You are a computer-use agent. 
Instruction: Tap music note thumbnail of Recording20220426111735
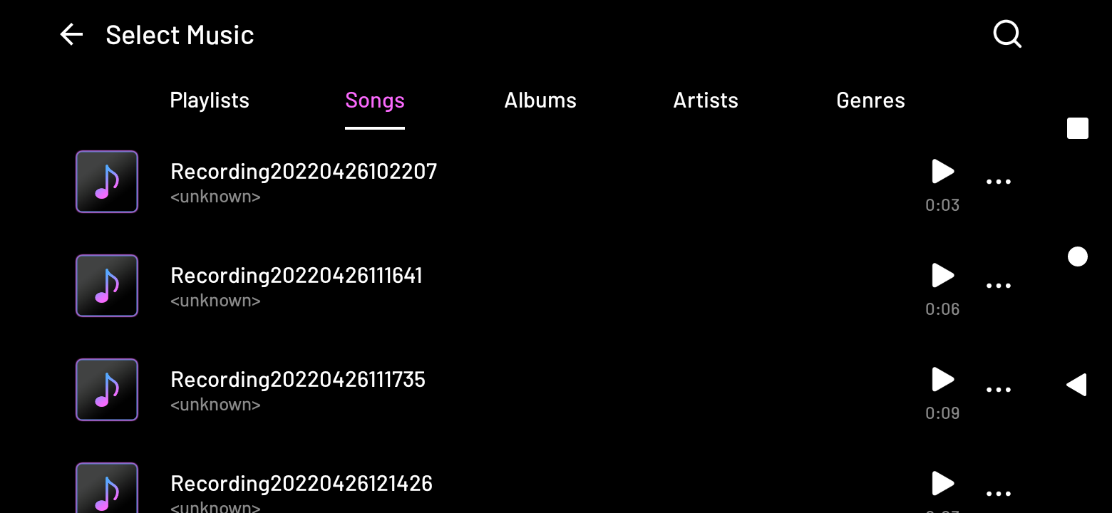[107, 390]
